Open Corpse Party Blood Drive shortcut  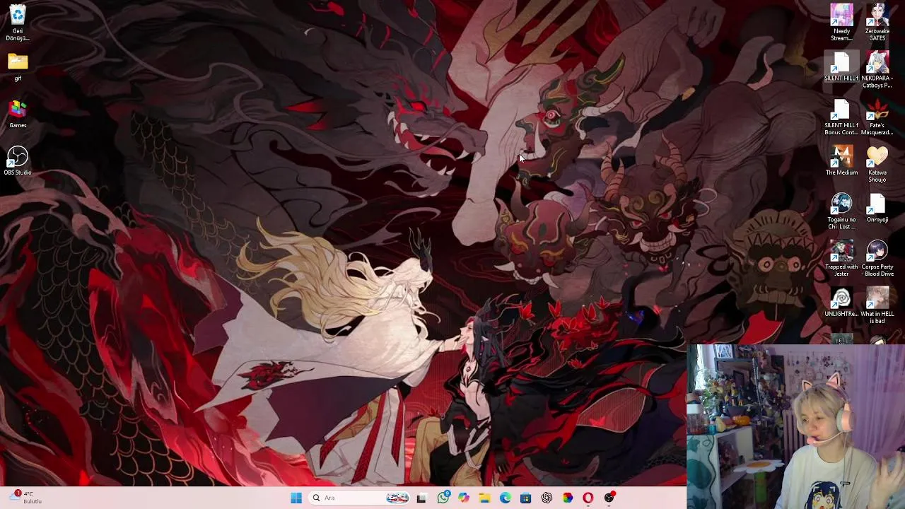coord(877,259)
